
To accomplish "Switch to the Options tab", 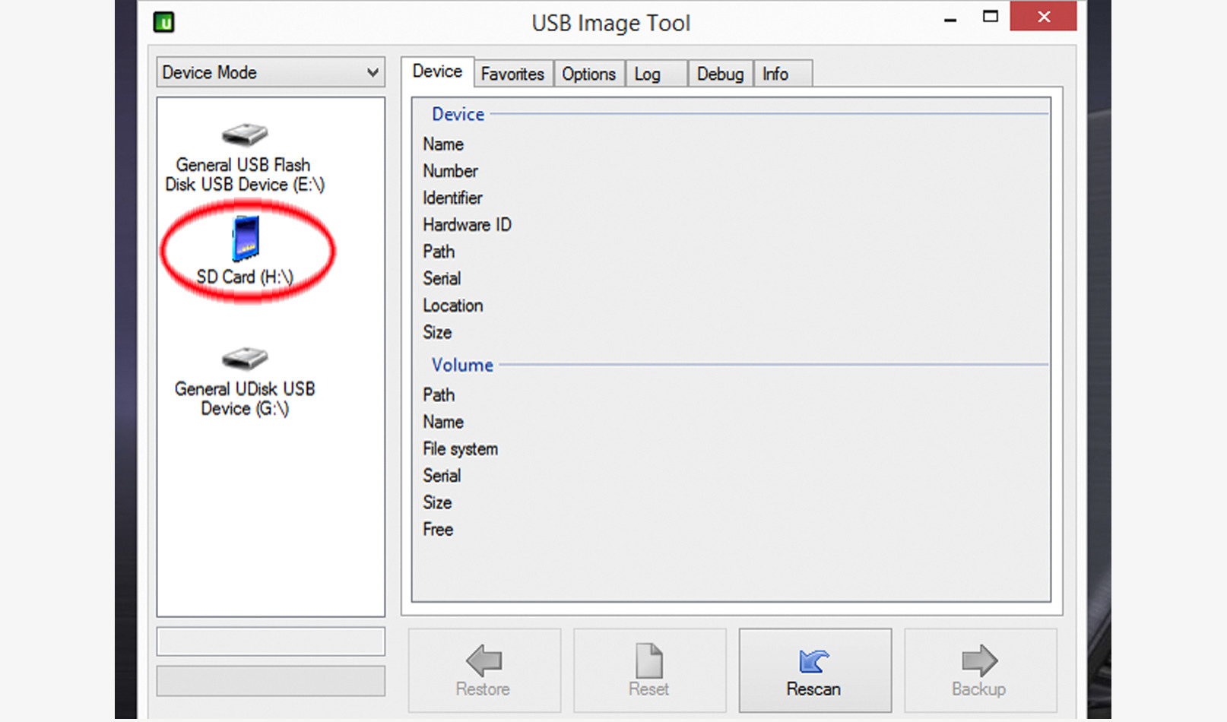I will (589, 74).
